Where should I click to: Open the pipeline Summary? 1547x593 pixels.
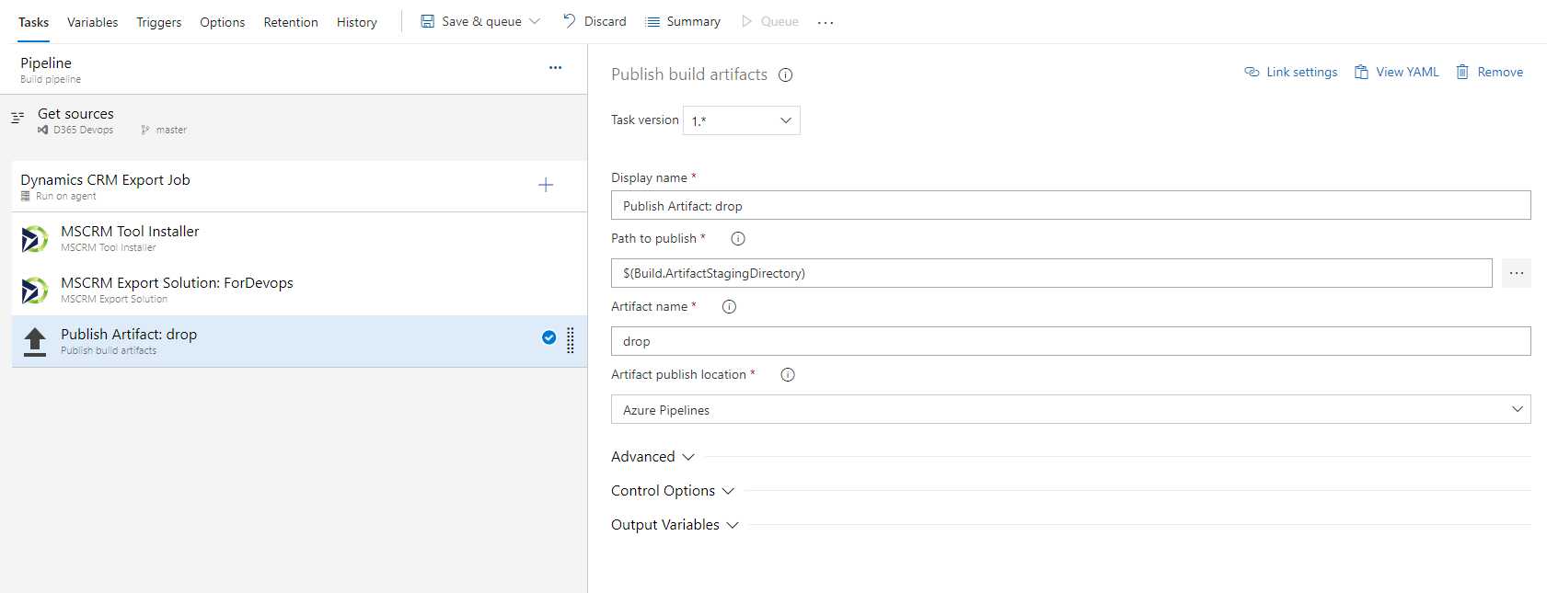(x=683, y=21)
